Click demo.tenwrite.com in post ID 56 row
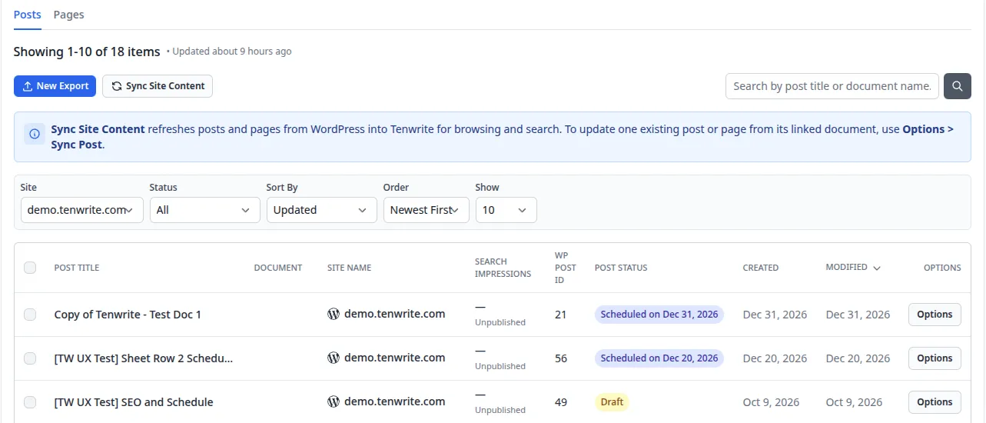 pos(395,358)
